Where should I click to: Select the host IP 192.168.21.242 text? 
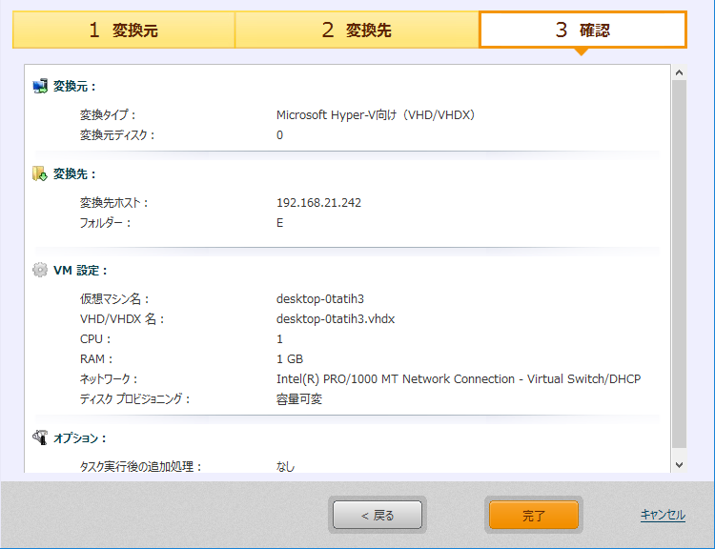coord(318,203)
